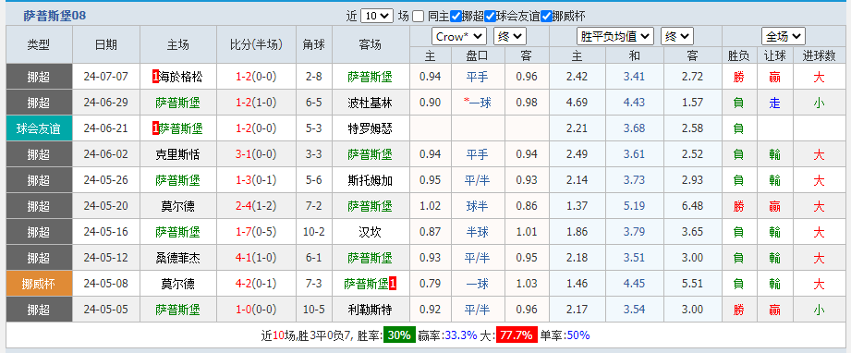Open home team 克里斯恬
851x353 pixels.
pos(177,154)
